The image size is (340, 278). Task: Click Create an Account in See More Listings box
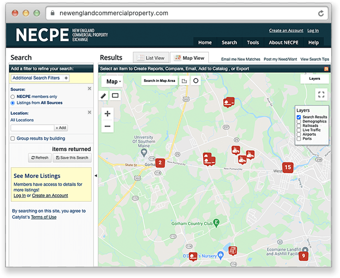pos(50,196)
